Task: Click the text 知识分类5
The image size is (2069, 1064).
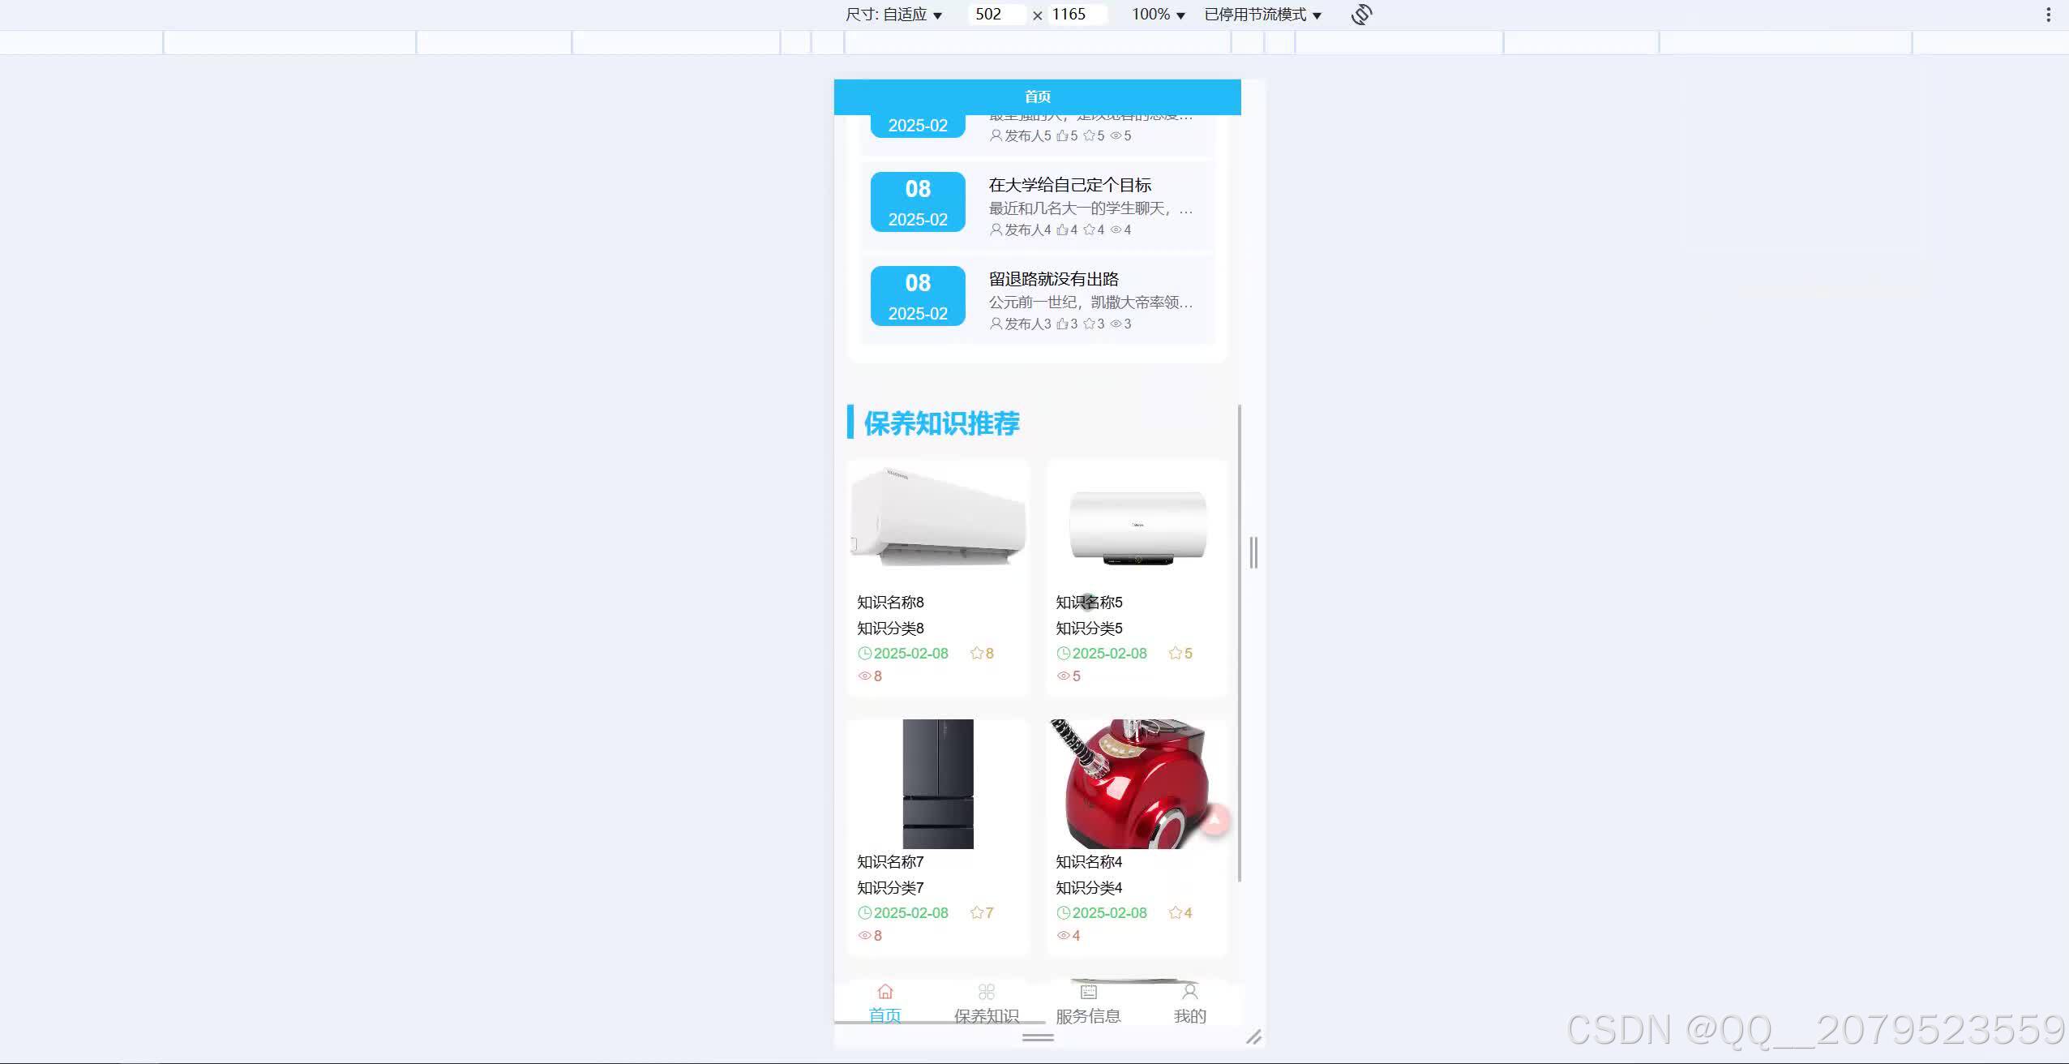Action: (x=1089, y=629)
